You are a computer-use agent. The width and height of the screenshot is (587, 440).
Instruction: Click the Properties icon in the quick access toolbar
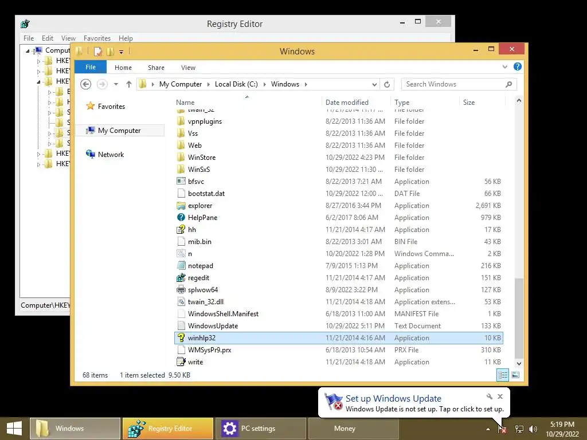97,52
